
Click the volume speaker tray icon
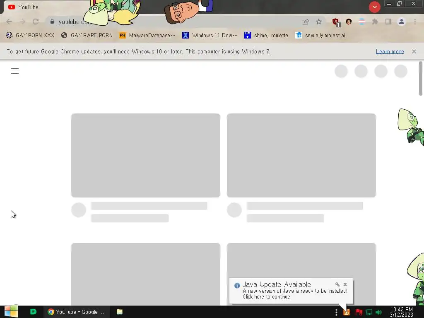pyautogui.click(x=378, y=312)
